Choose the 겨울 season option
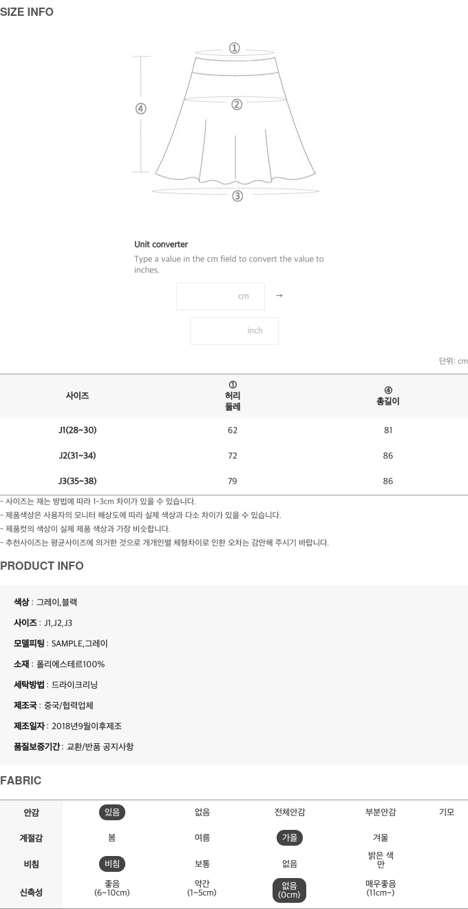The image size is (468, 909). [x=381, y=838]
